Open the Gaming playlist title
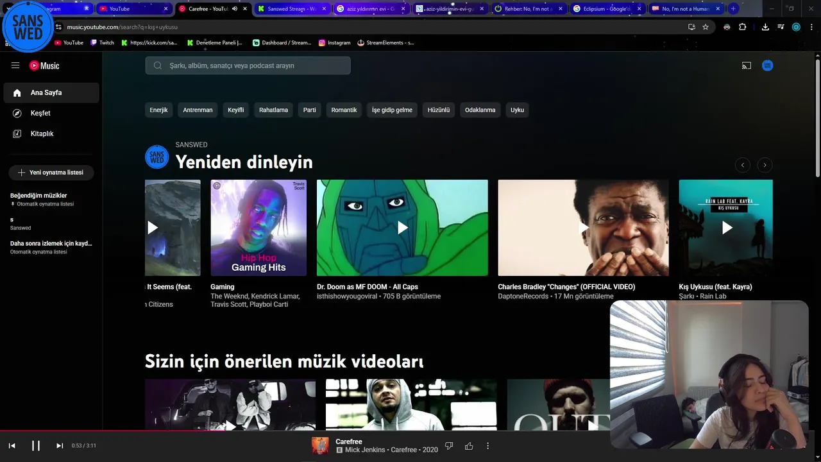Screen dimensions: 821x462 (x=223, y=287)
